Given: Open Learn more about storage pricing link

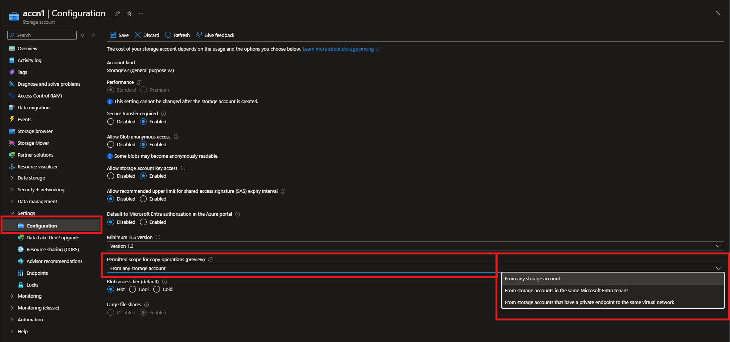Looking at the screenshot, I should (x=341, y=49).
